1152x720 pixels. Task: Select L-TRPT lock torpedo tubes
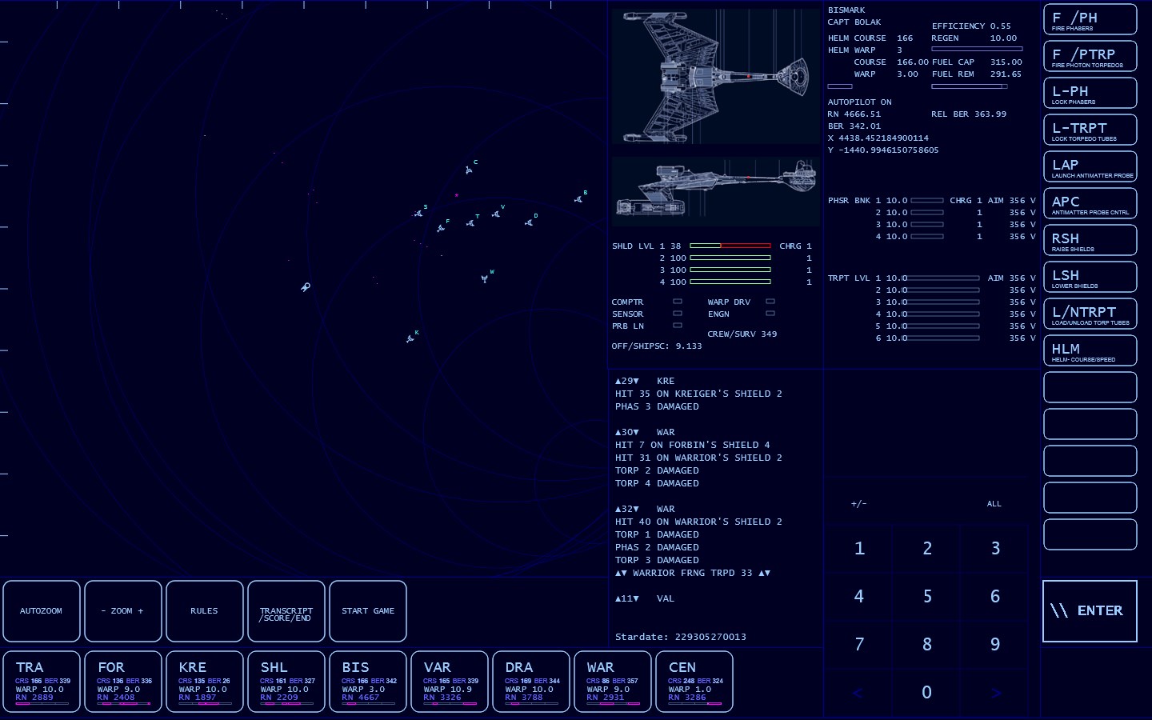[x=1090, y=130]
